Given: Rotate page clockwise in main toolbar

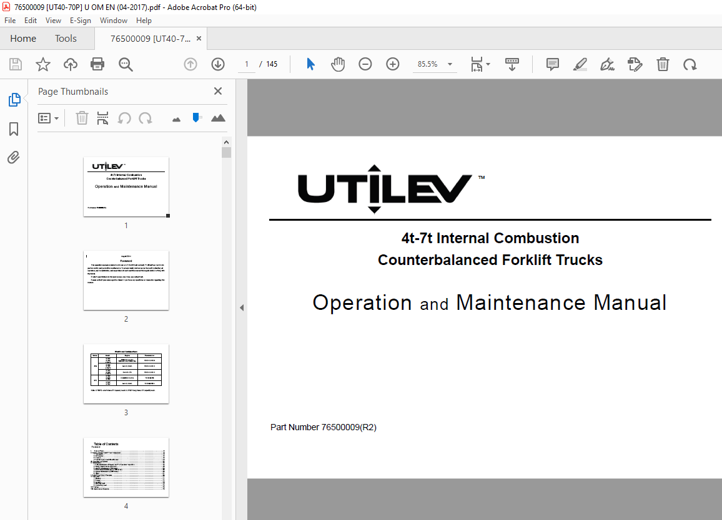Looking at the screenshot, I should click(690, 64).
